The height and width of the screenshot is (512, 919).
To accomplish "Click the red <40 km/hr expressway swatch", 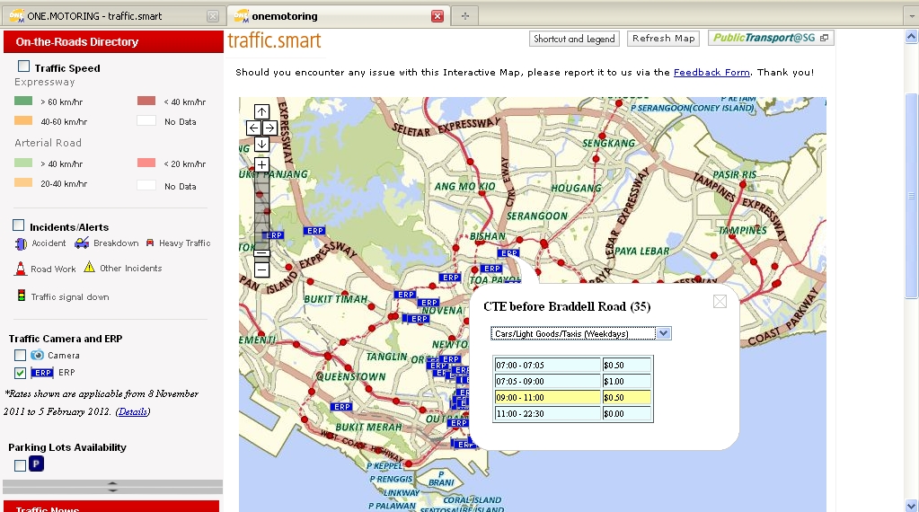I will (146, 101).
